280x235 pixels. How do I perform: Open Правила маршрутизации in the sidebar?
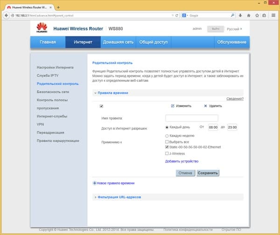click(x=58, y=141)
